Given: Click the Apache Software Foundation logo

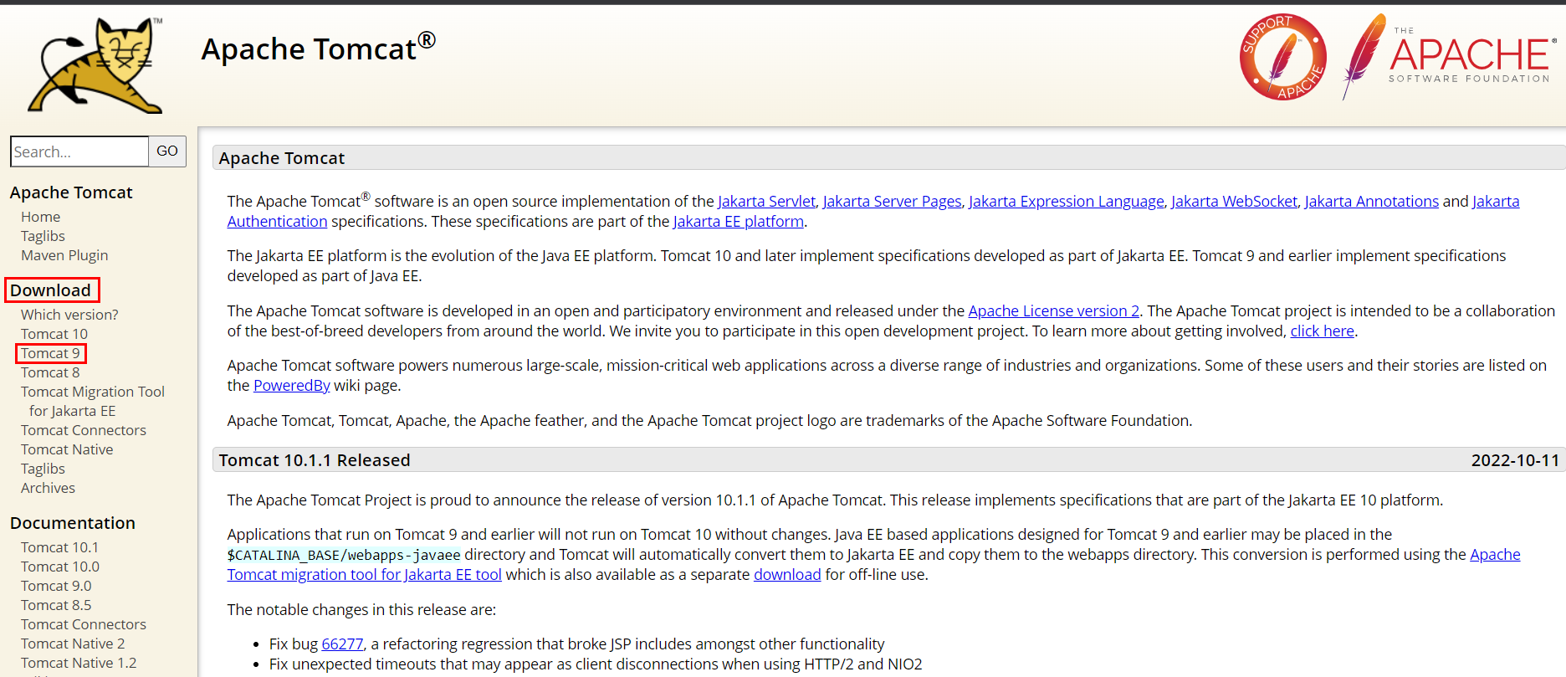Looking at the screenshot, I should 1450,57.
